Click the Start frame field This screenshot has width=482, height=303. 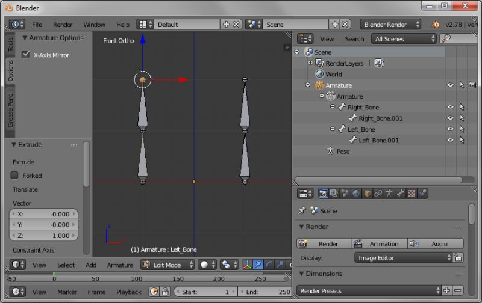coord(206,292)
